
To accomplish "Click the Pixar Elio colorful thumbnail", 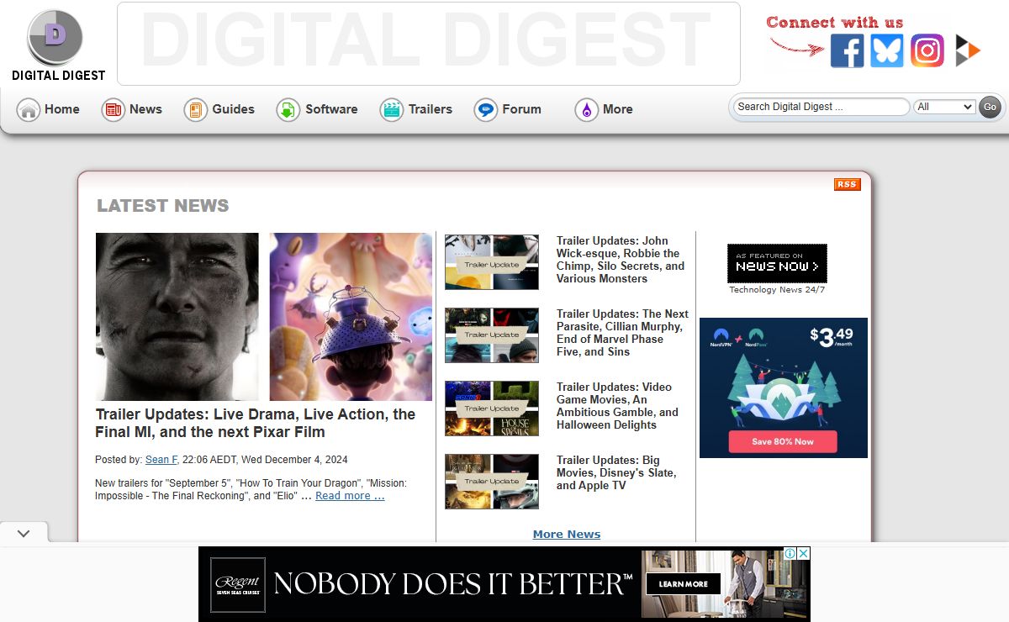I will click(351, 317).
